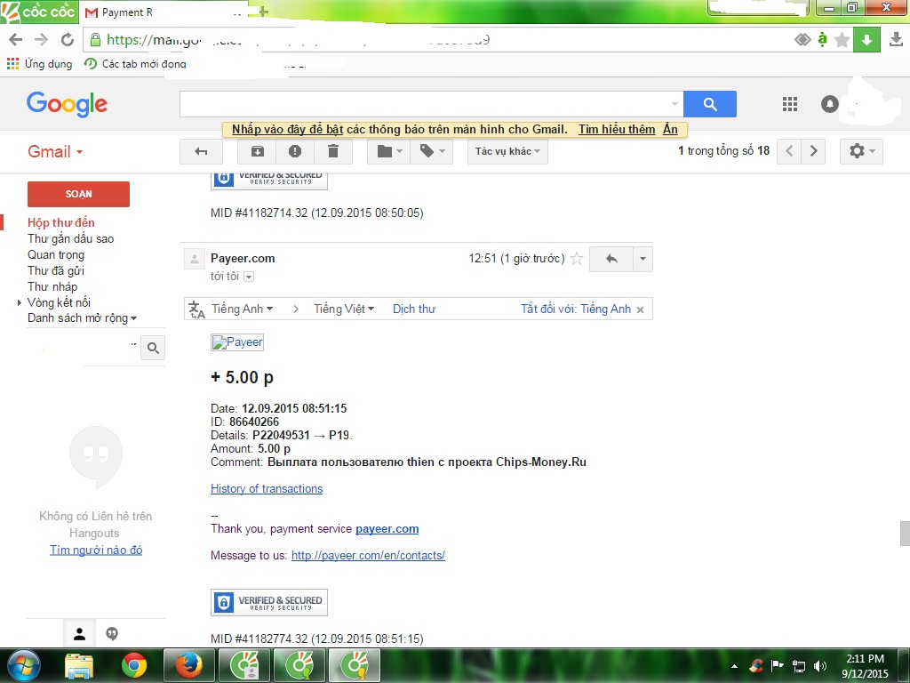Image resolution: width=910 pixels, height=683 pixels.
Task: Click Dịch thư to translate the message
Action: coord(414,309)
